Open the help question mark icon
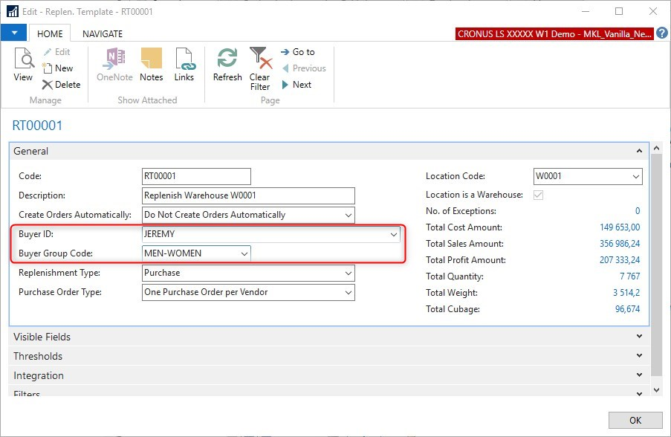The width and height of the screenshot is (671, 437). (x=661, y=33)
